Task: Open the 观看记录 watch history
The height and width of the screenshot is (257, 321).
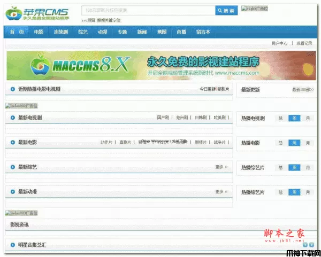Action: [x=304, y=43]
